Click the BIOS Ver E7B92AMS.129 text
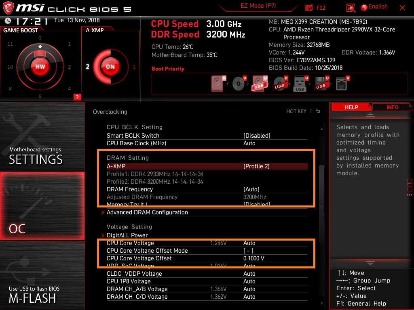 pyautogui.click(x=302, y=60)
